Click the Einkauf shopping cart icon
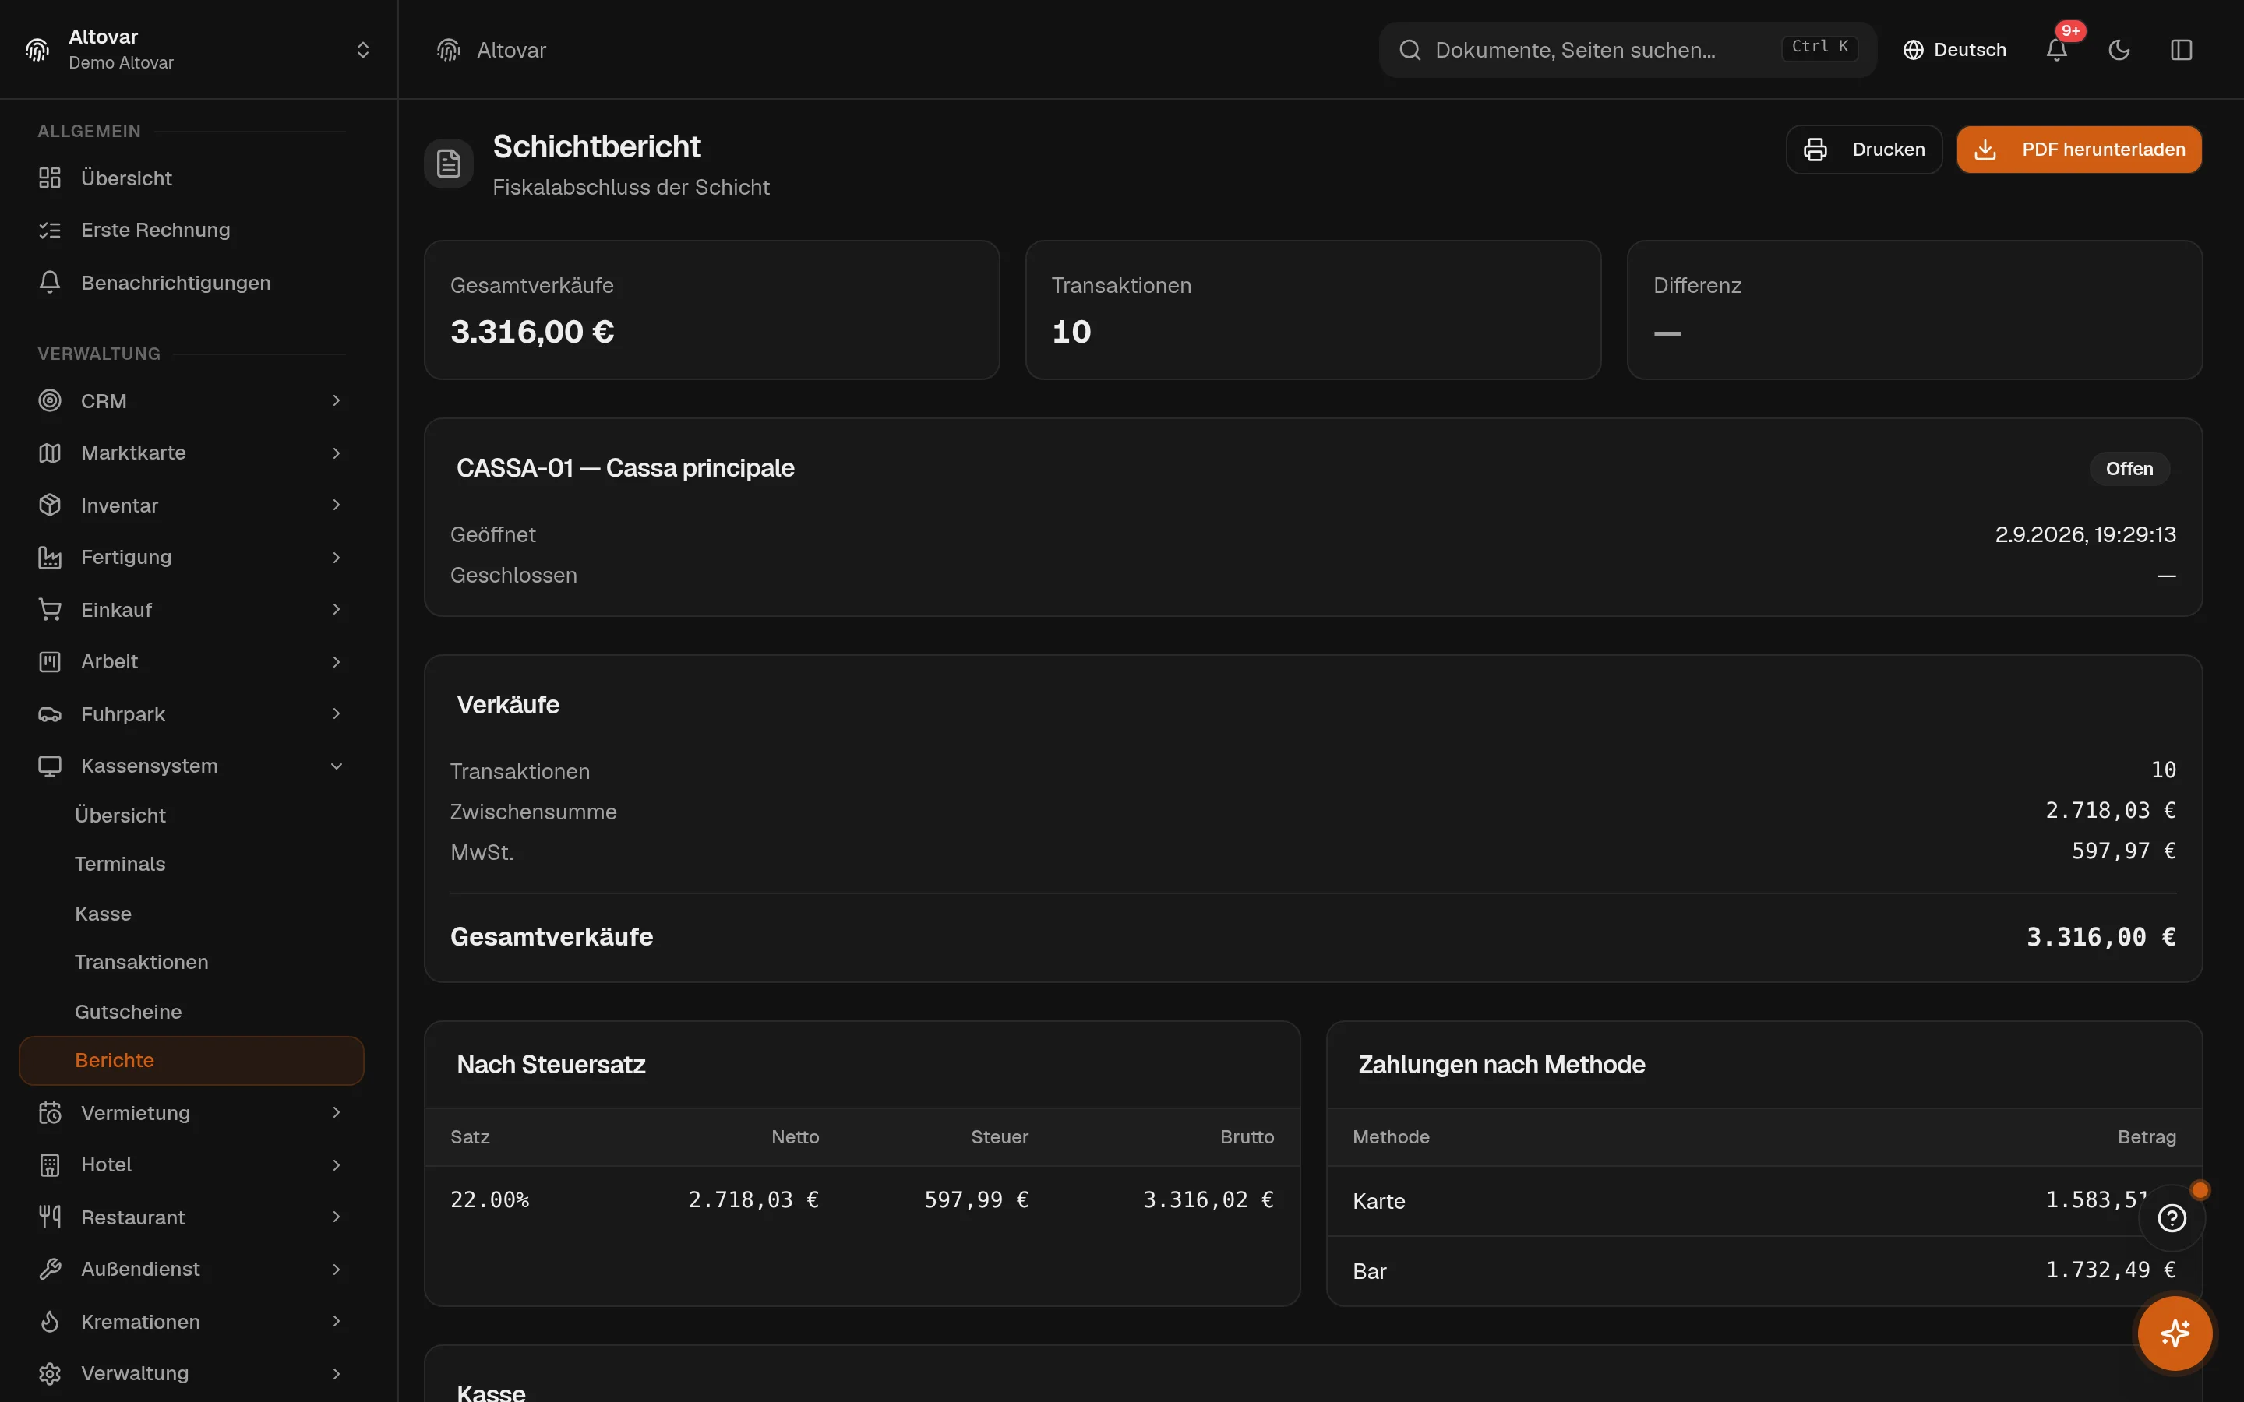 [x=50, y=609]
